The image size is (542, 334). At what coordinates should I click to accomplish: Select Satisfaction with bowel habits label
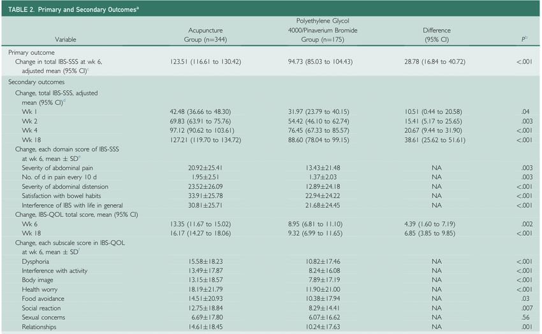point(61,196)
